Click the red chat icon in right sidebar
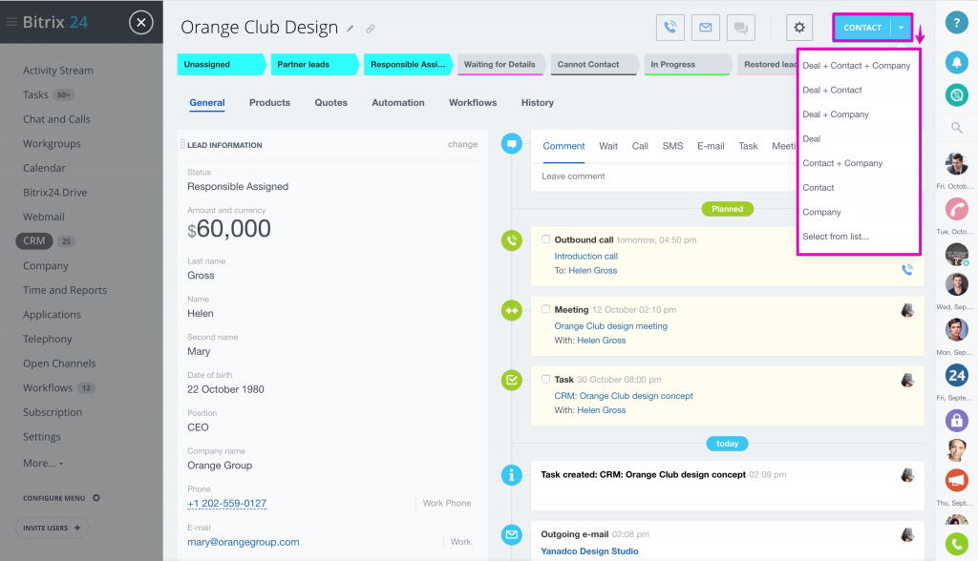This screenshot has width=978, height=561. pos(956,481)
